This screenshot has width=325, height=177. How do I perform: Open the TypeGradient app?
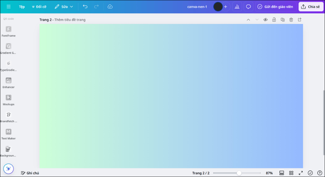(9, 66)
